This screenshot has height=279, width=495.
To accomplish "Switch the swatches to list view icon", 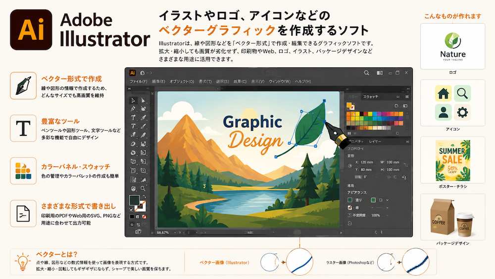I will [405, 106].
